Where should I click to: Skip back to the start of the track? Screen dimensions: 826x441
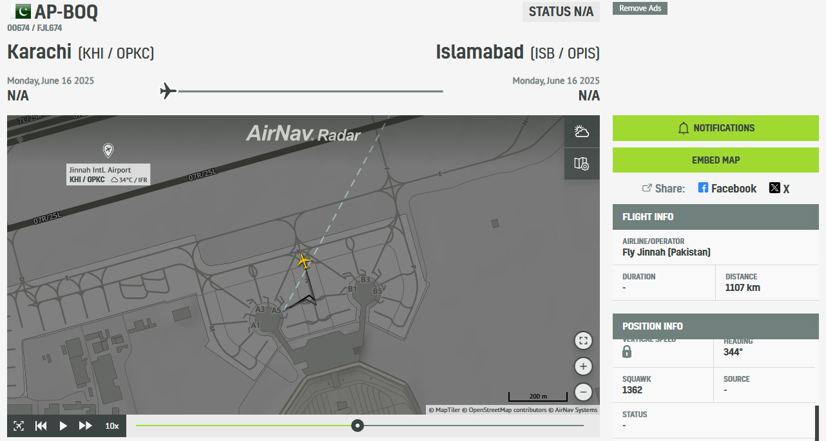pos(41,426)
